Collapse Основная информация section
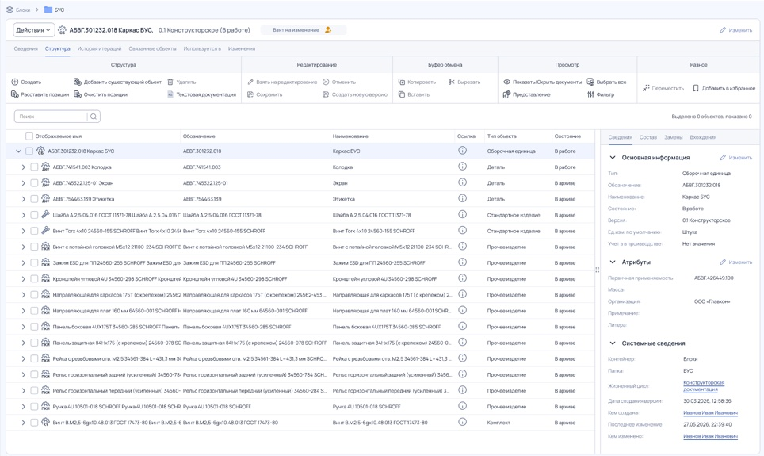The height and width of the screenshot is (456, 764). pyautogui.click(x=613, y=158)
